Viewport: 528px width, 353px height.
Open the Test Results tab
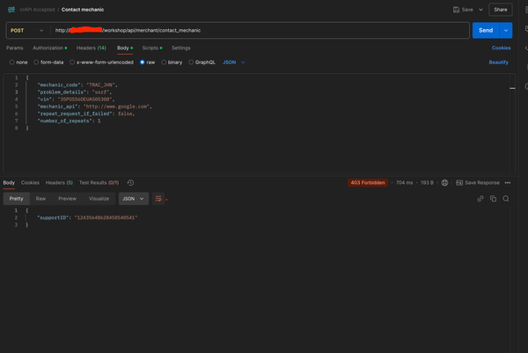pyautogui.click(x=99, y=182)
